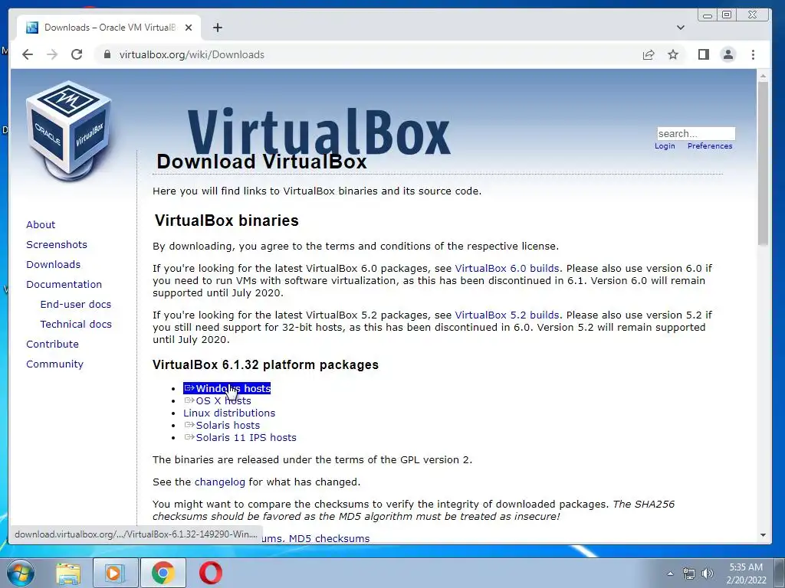Click the volume speaker tray icon

(x=707, y=573)
